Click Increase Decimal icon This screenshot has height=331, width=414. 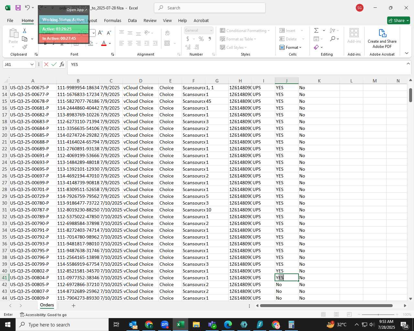188,47
